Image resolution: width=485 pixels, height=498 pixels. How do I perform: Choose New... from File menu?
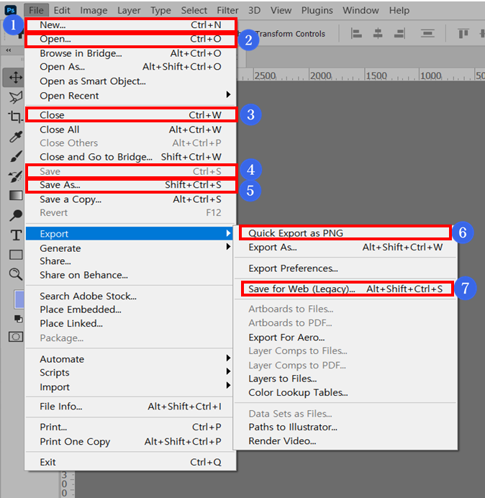pyautogui.click(x=130, y=24)
